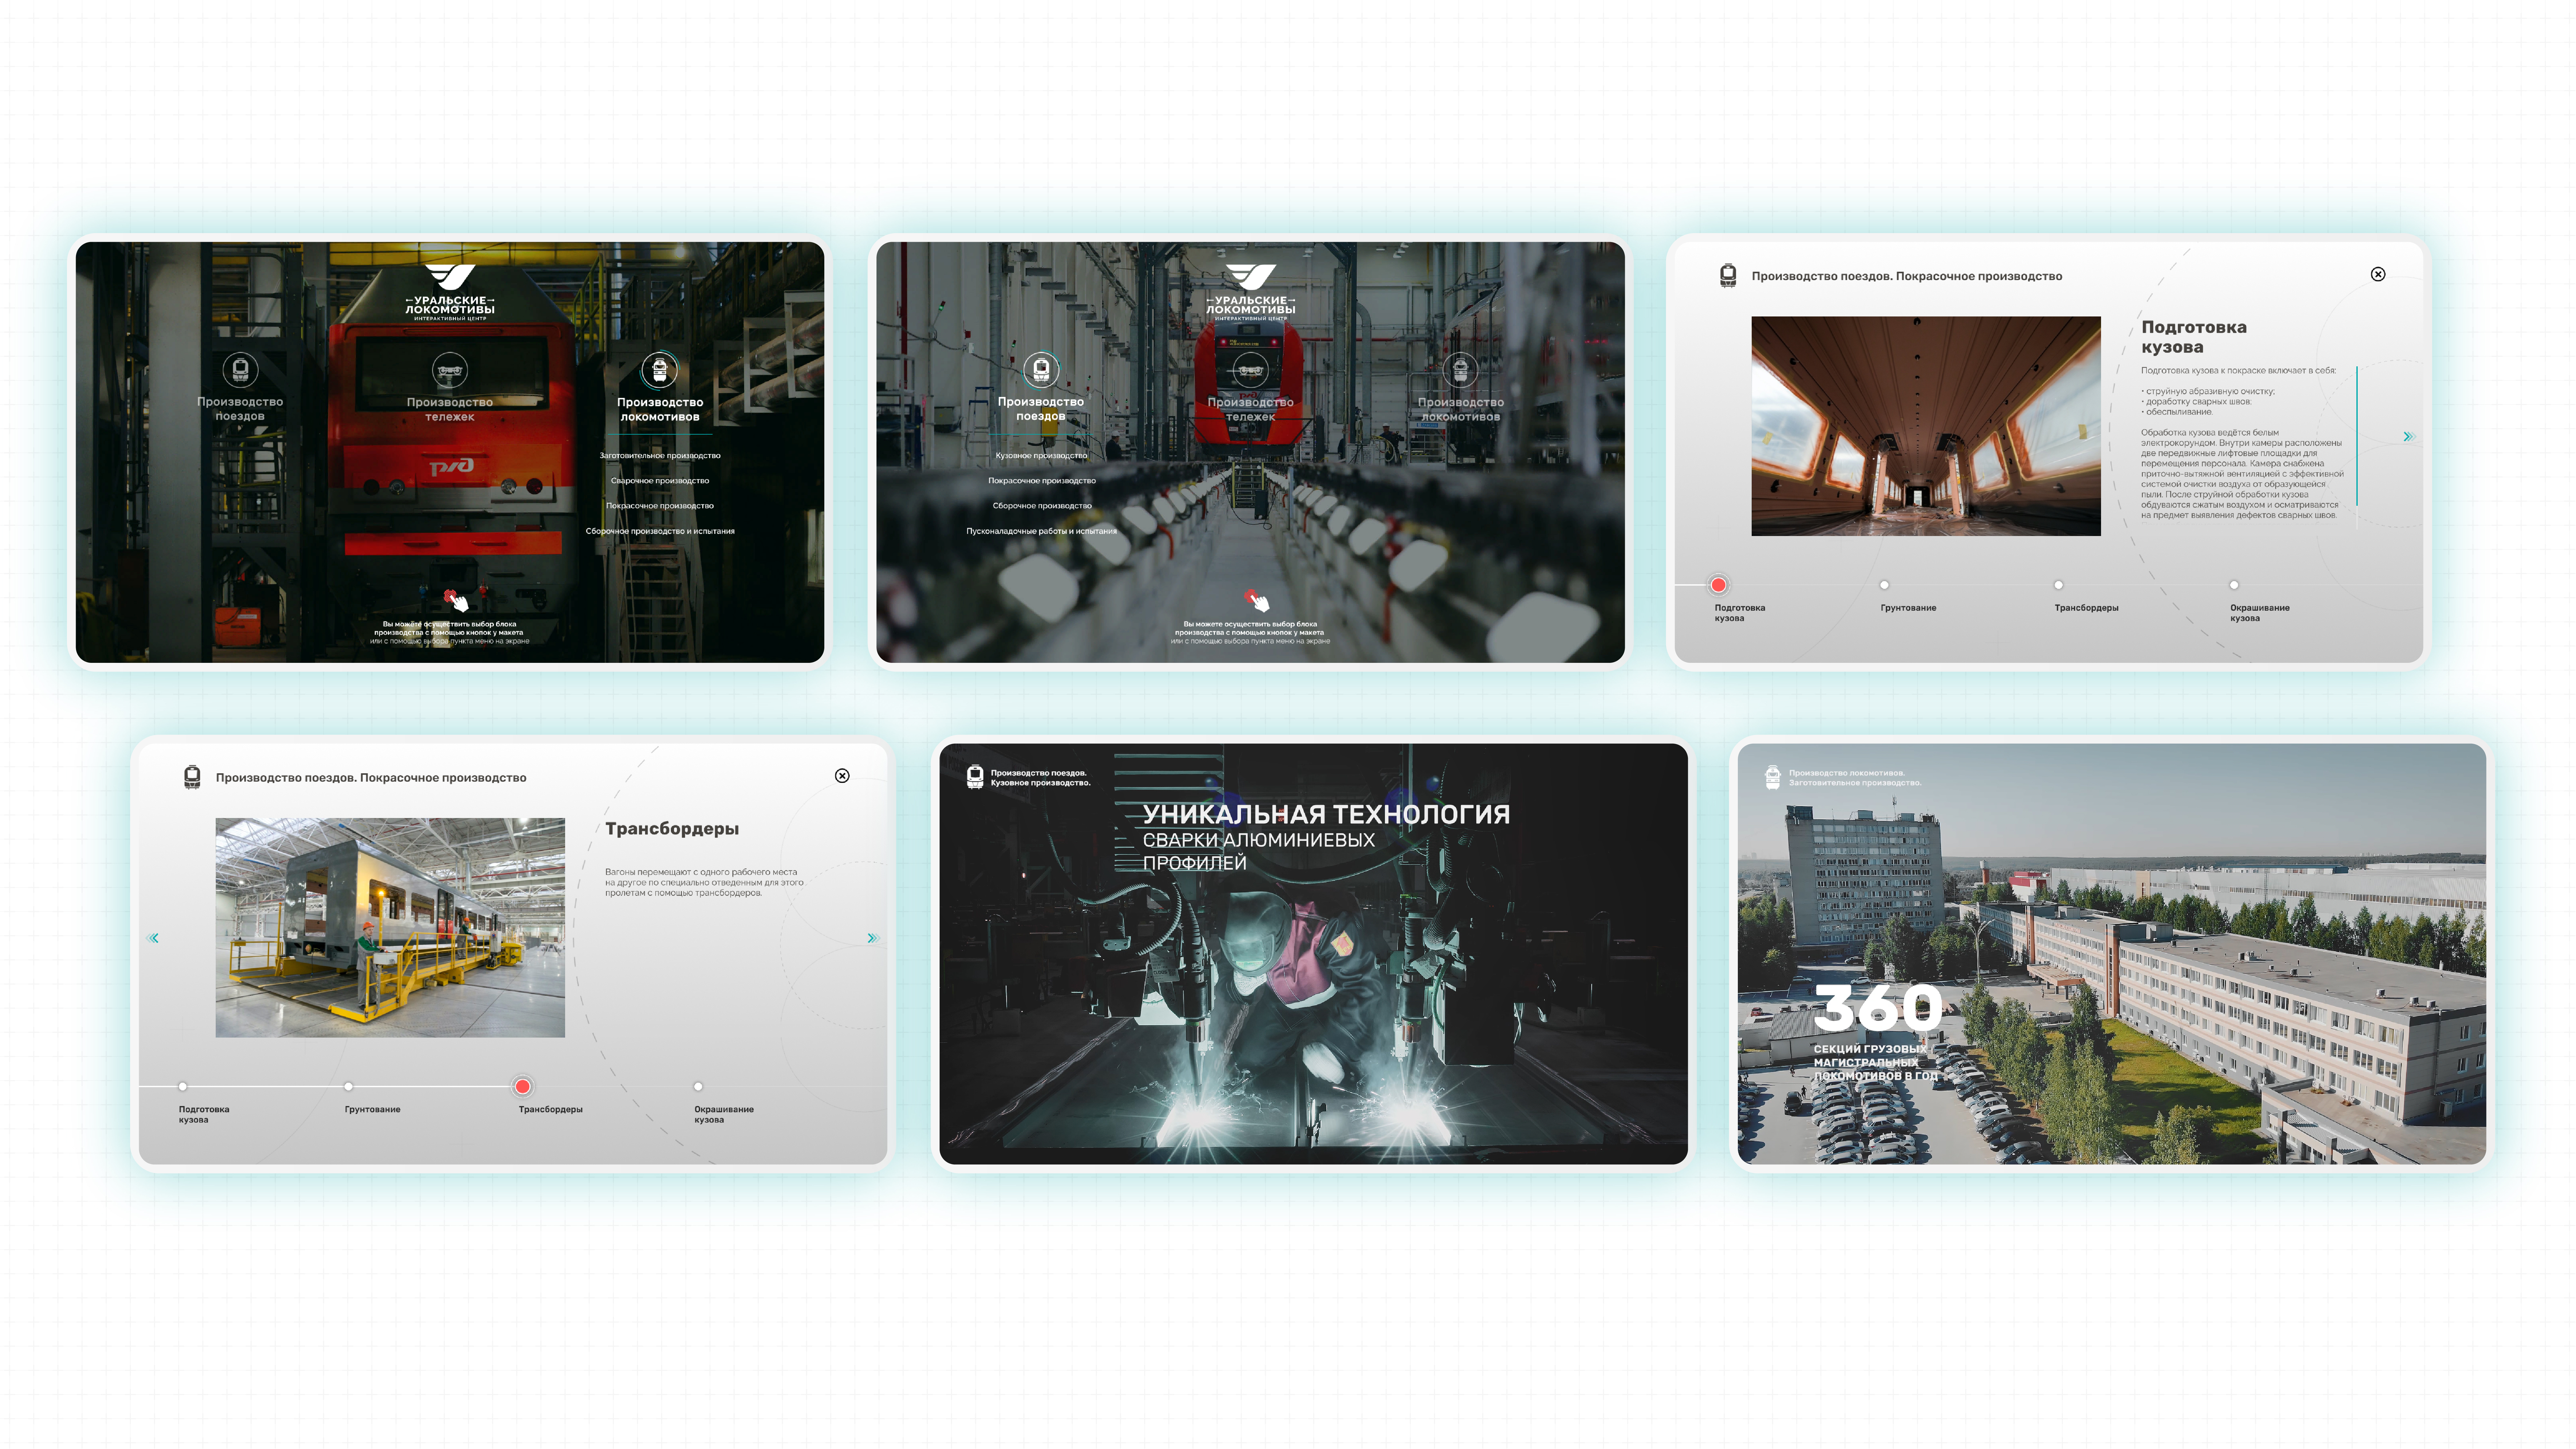This screenshot has width=2576, height=1449.
Task: Click the active red Трансбордеры timeline marker
Action: click(x=522, y=1086)
